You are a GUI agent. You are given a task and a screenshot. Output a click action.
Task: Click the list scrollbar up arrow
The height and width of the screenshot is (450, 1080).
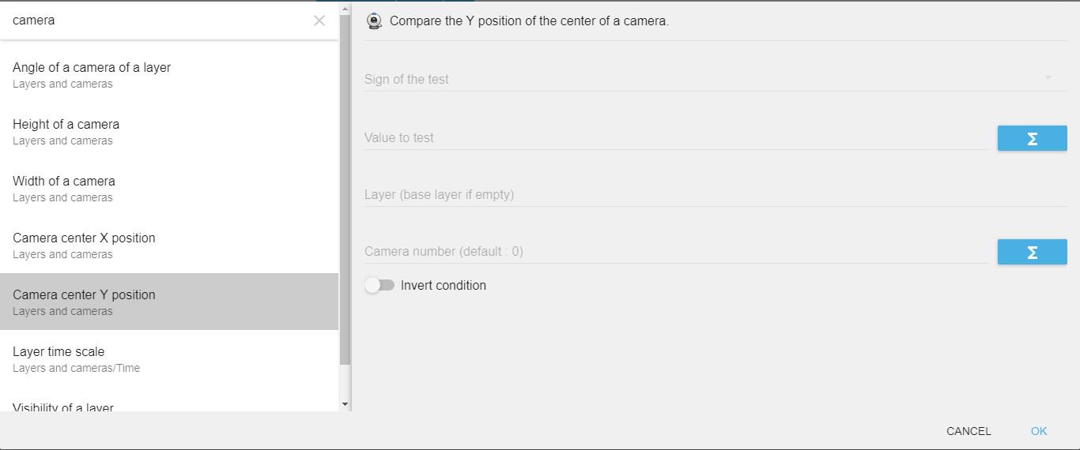pos(345,9)
